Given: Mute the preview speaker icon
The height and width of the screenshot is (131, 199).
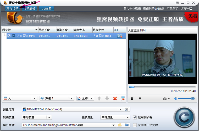Looking at the screenshot, I should pyautogui.click(x=175, y=99).
